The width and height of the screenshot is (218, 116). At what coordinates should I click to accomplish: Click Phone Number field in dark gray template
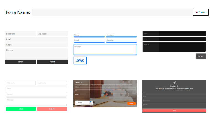pyautogui.click(x=174, y=101)
